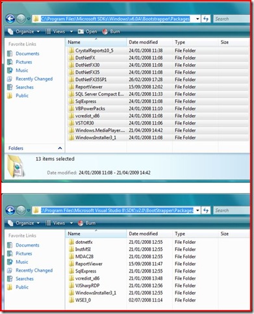Go forward in the bottom Explorer window
Viewport: 254px width, 314px height.
pos(21,210)
